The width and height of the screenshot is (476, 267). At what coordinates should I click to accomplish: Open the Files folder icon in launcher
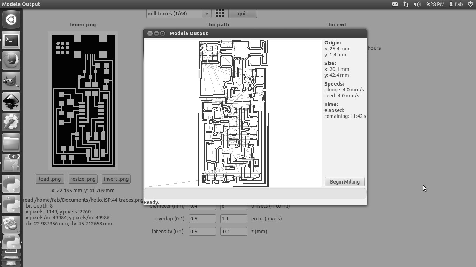11,143
